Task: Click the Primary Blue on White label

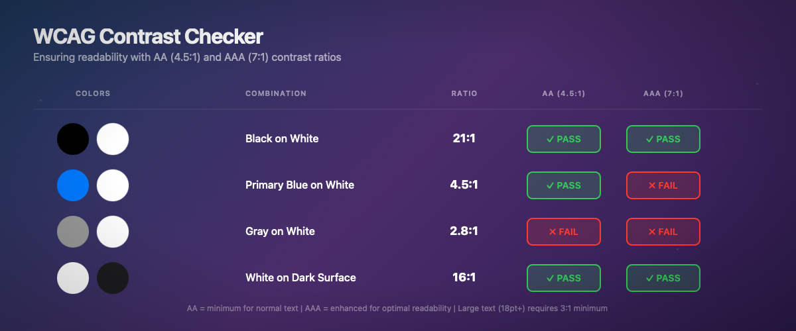Action: (300, 185)
